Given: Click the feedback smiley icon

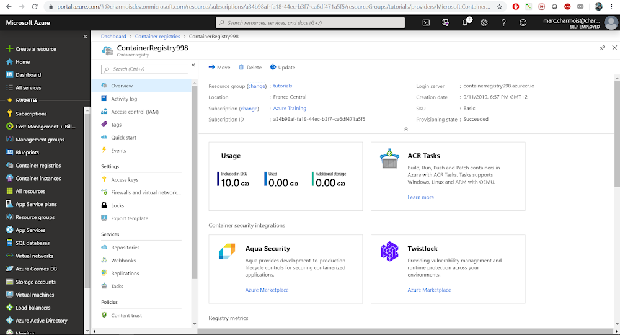Looking at the screenshot, I should tap(523, 23).
